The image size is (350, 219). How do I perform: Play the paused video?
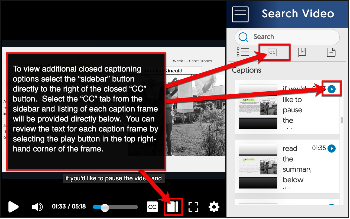(x=13, y=207)
